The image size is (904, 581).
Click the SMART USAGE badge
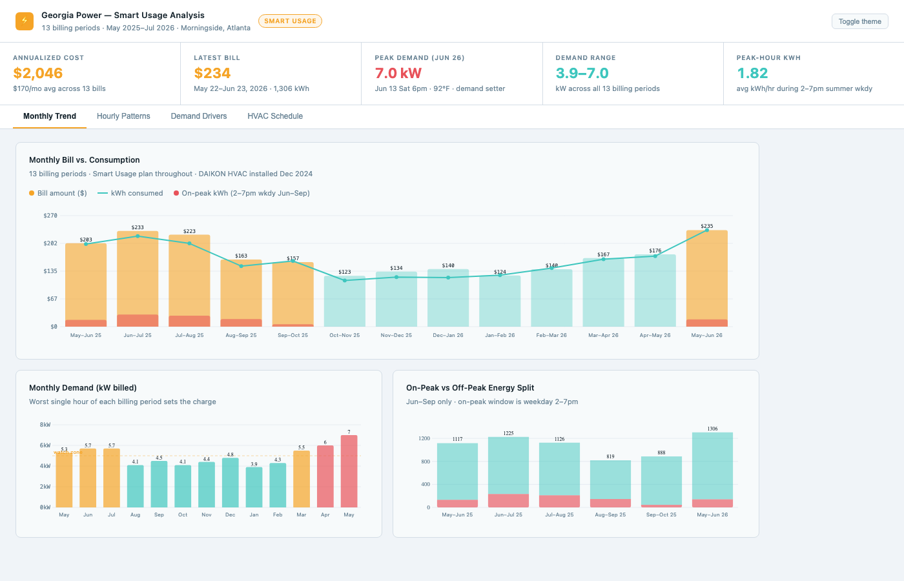click(290, 21)
